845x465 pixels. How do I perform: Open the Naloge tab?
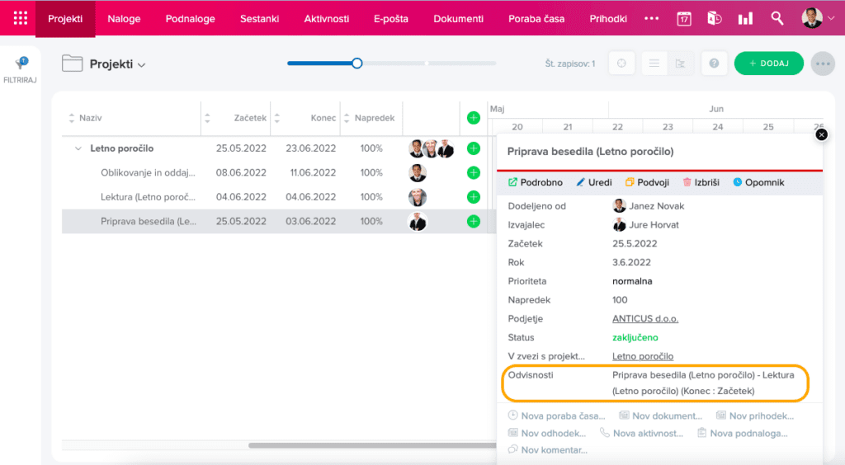[124, 18]
